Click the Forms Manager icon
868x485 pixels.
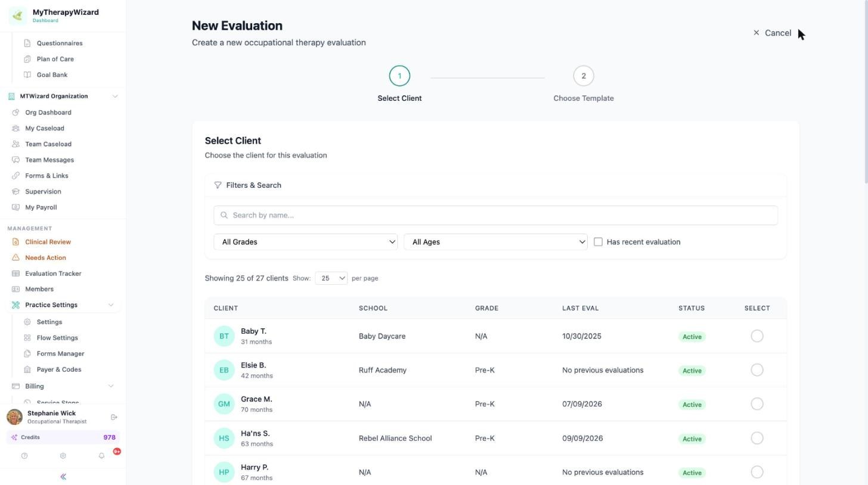[x=27, y=354]
